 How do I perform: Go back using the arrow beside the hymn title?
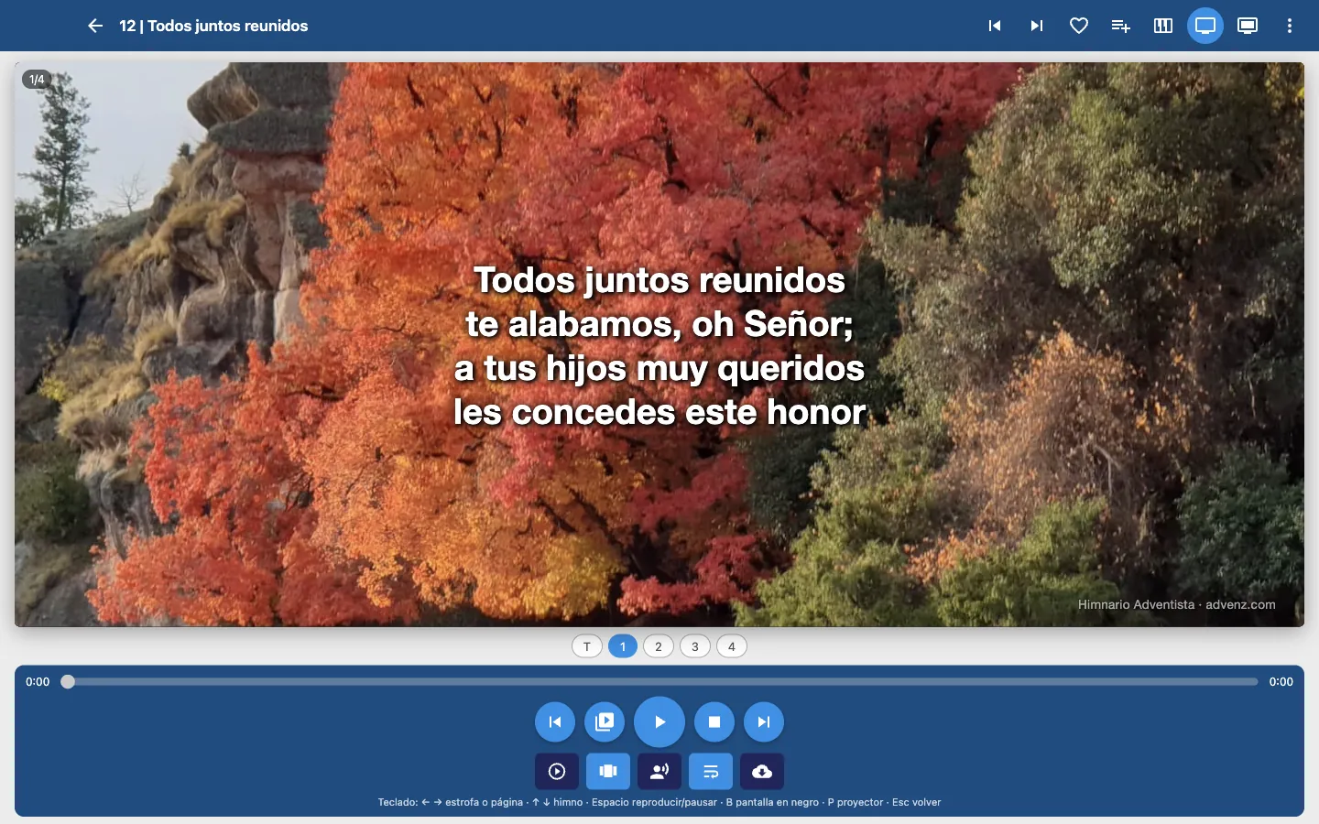tap(95, 26)
